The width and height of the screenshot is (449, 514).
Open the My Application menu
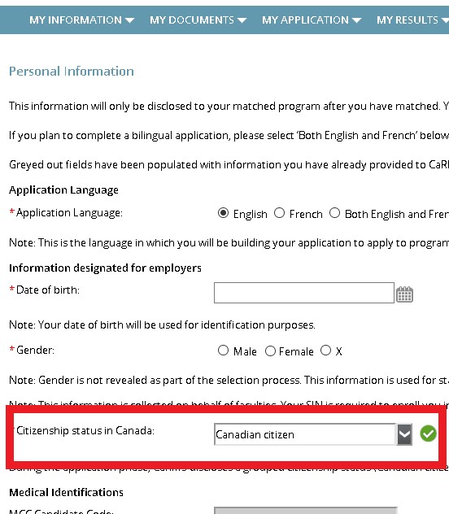pyautogui.click(x=312, y=20)
